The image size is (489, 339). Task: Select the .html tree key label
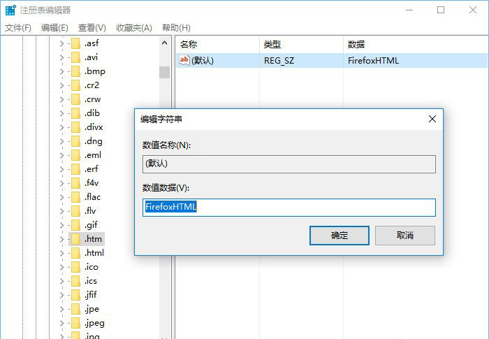click(x=94, y=253)
